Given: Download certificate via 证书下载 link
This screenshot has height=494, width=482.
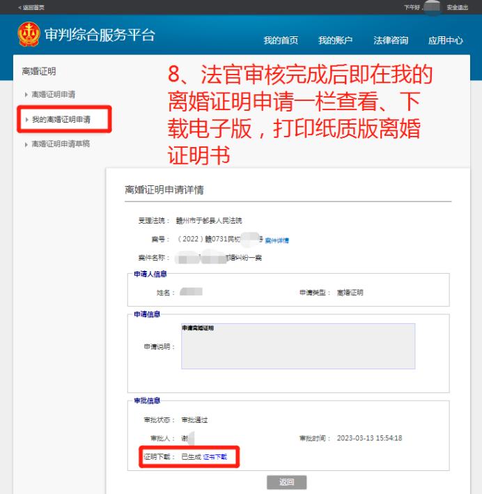Looking at the screenshot, I should click(x=215, y=457).
